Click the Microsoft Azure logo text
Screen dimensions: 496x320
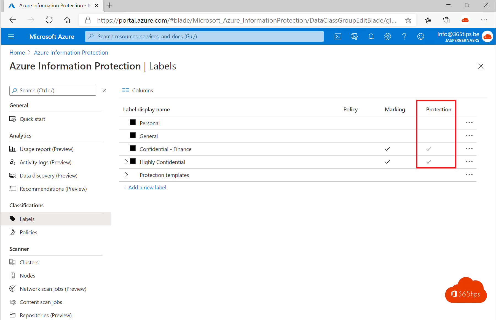pos(52,37)
